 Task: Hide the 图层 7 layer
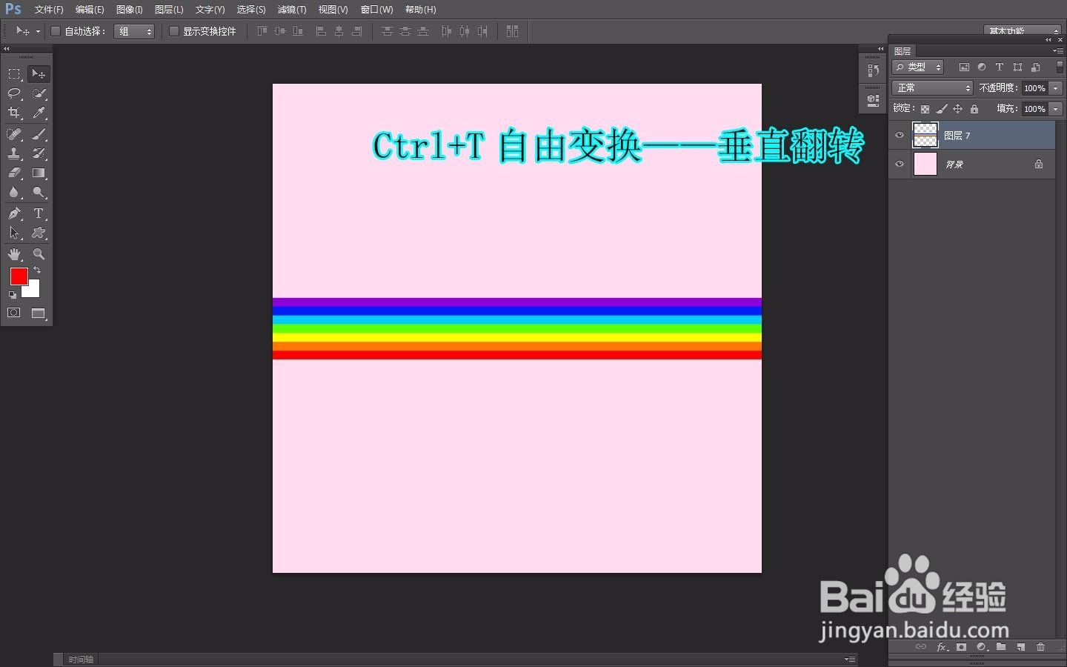tap(899, 135)
